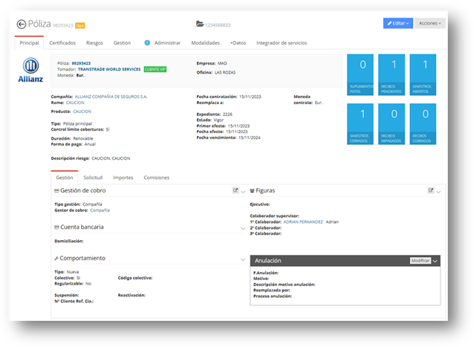Screen dimensions: 474x347
Task: Open the Siniestros Abiertos tile
Action: pyautogui.click(x=423, y=74)
